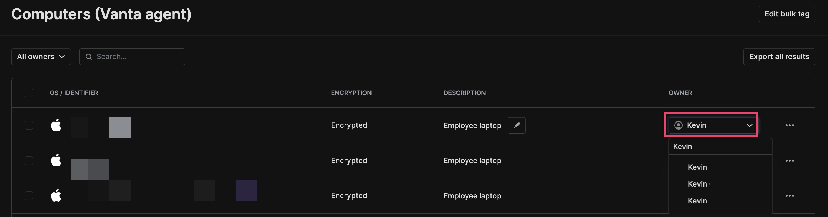Select the first Kevin option in list
The width and height of the screenshot is (828, 217).
coord(697,167)
